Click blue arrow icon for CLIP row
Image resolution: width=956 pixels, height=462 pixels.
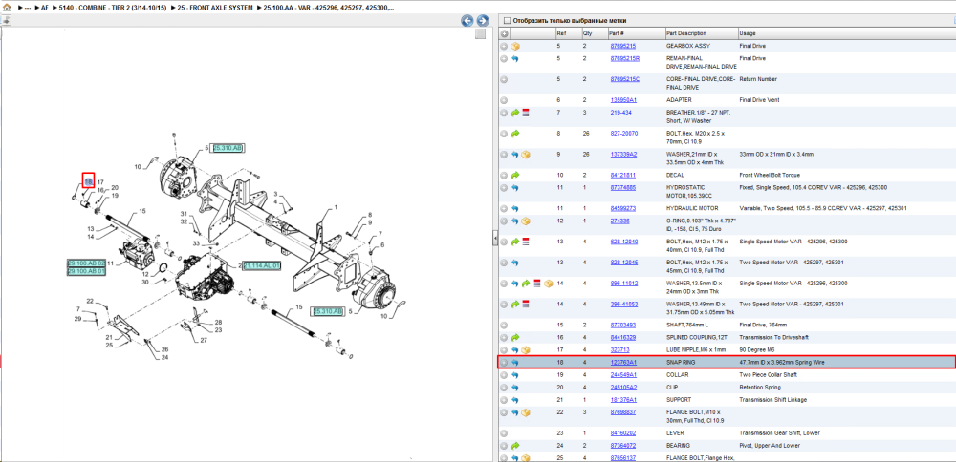tap(515, 388)
